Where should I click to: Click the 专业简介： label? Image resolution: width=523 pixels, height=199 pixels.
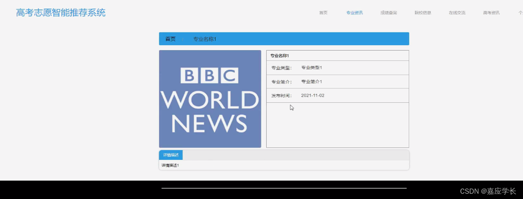click(281, 81)
